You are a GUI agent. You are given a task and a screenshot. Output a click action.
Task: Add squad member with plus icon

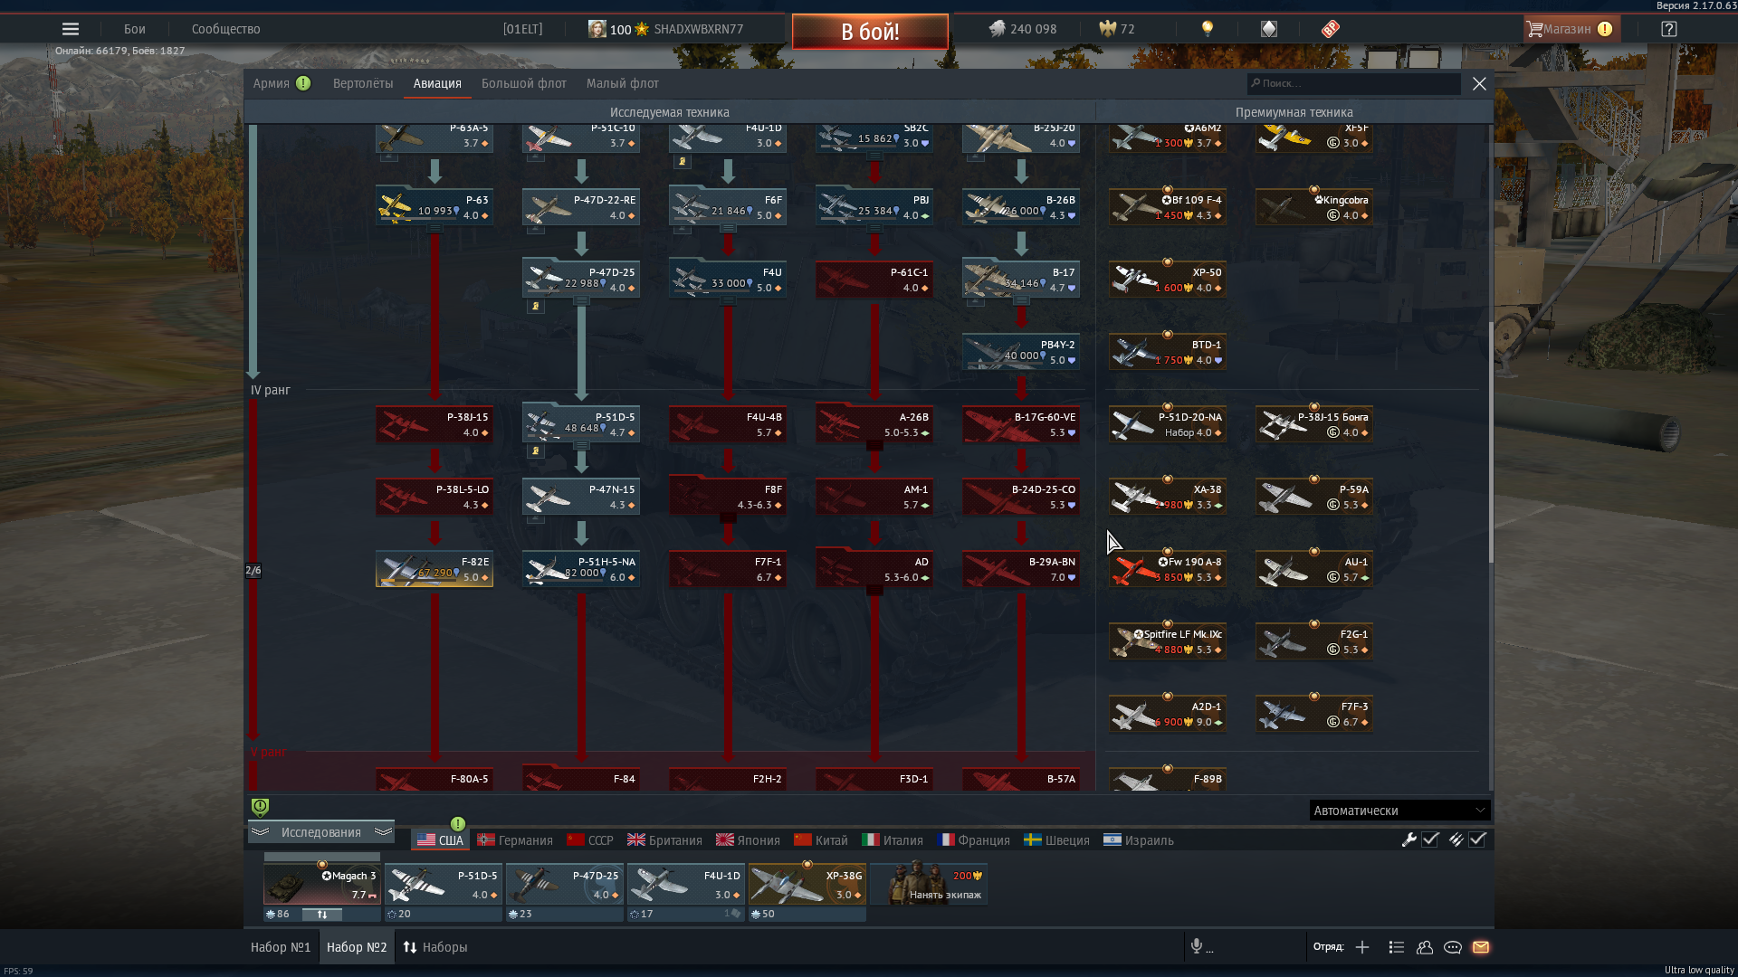(1362, 947)
